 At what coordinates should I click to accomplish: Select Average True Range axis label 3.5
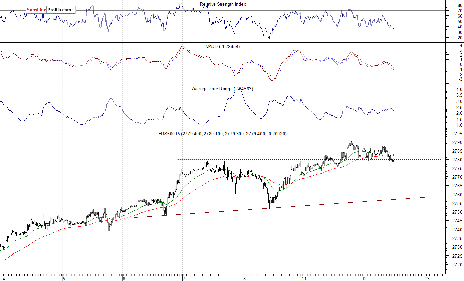click(x=459, y=96)
